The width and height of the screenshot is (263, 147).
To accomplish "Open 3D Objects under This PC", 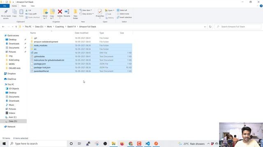I will click(14, 89).
